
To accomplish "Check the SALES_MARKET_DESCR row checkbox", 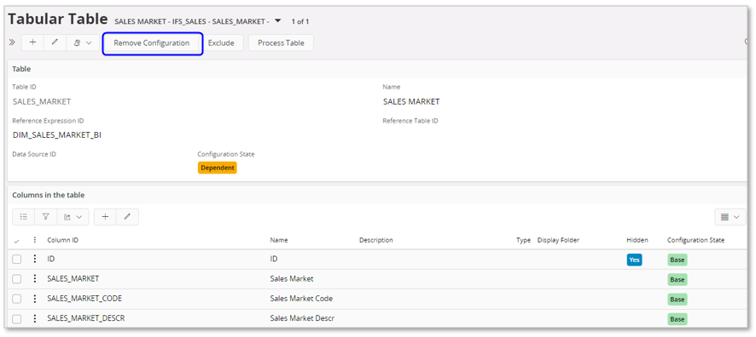I will click(x=17, y=319).
